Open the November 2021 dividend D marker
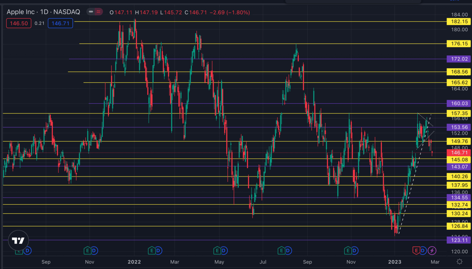The image size is (472, 269). [94, 250]
